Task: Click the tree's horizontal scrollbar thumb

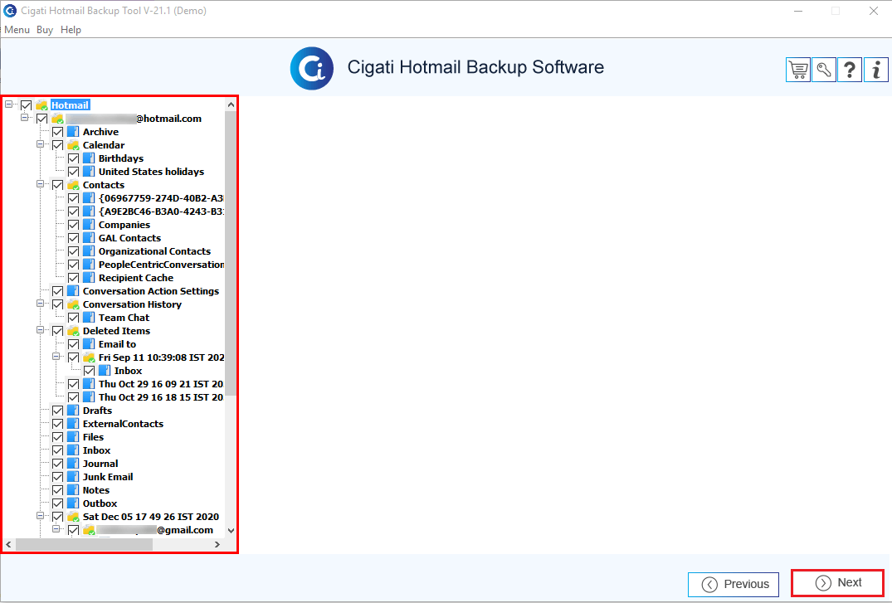Action: [x=84, y=544]
